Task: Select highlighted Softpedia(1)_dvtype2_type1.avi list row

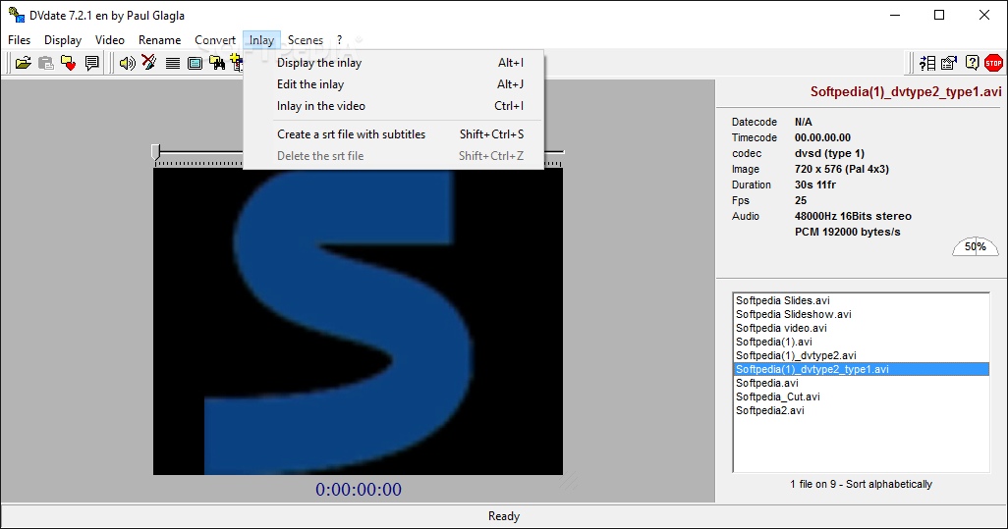Action: [x=861, y=369]
